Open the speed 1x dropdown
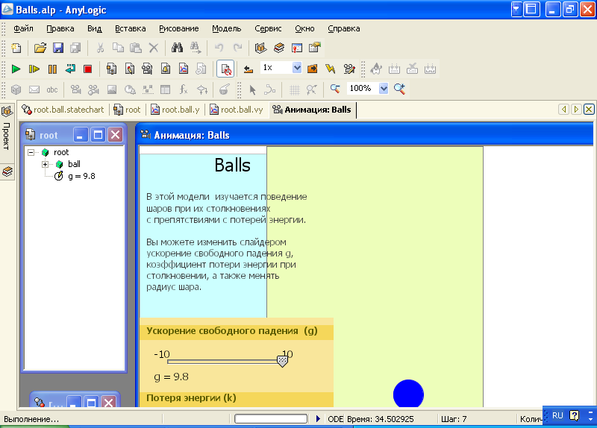This screenshot has height=428, width=597. click(297, 68)
